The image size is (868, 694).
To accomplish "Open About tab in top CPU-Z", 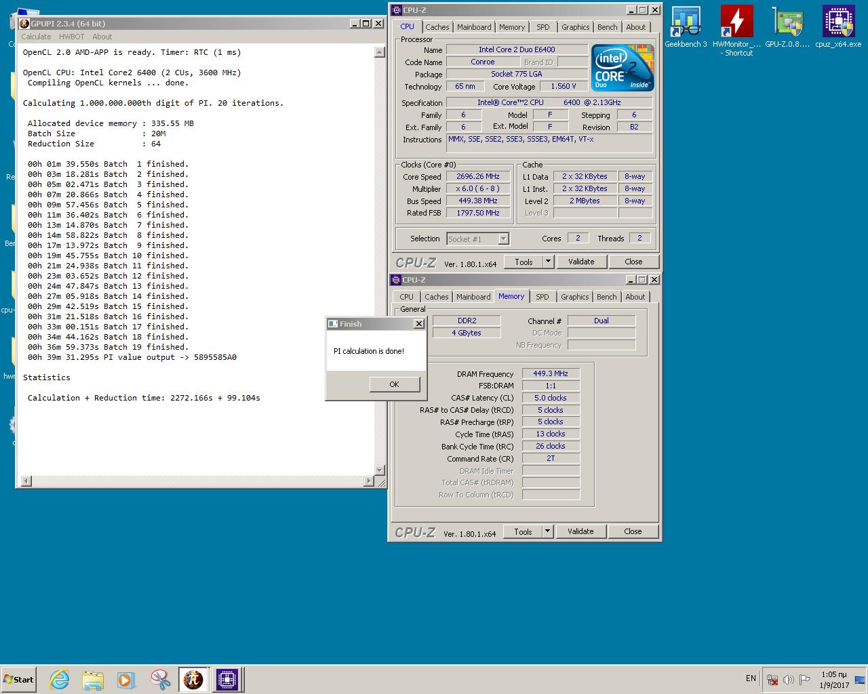I will [x=636, y=27].
